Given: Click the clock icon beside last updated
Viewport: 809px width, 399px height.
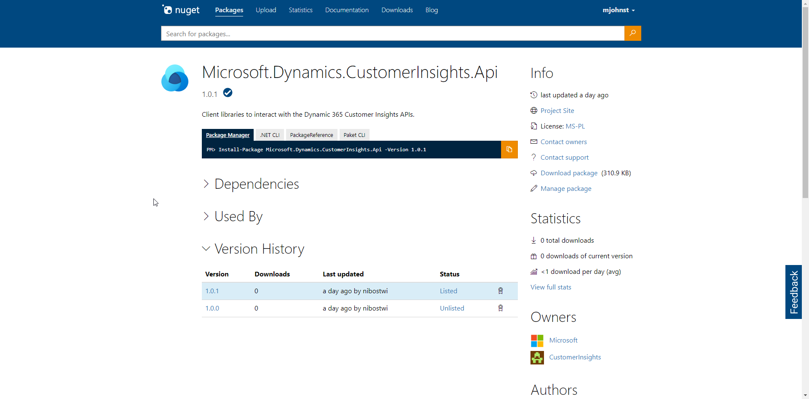Looking at the screenshot, I should [x=533, y=95].
